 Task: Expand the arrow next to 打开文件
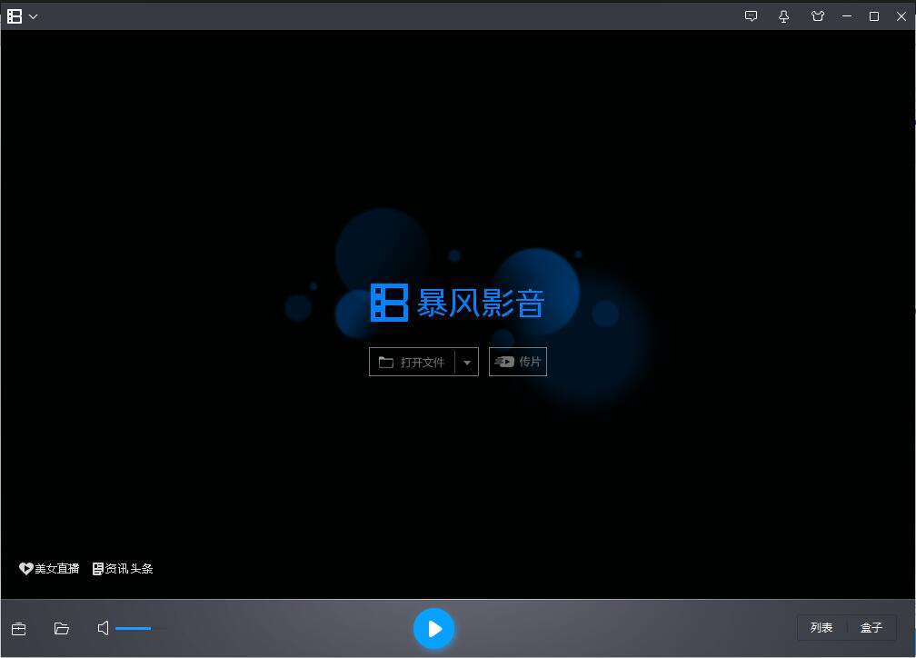467,362
